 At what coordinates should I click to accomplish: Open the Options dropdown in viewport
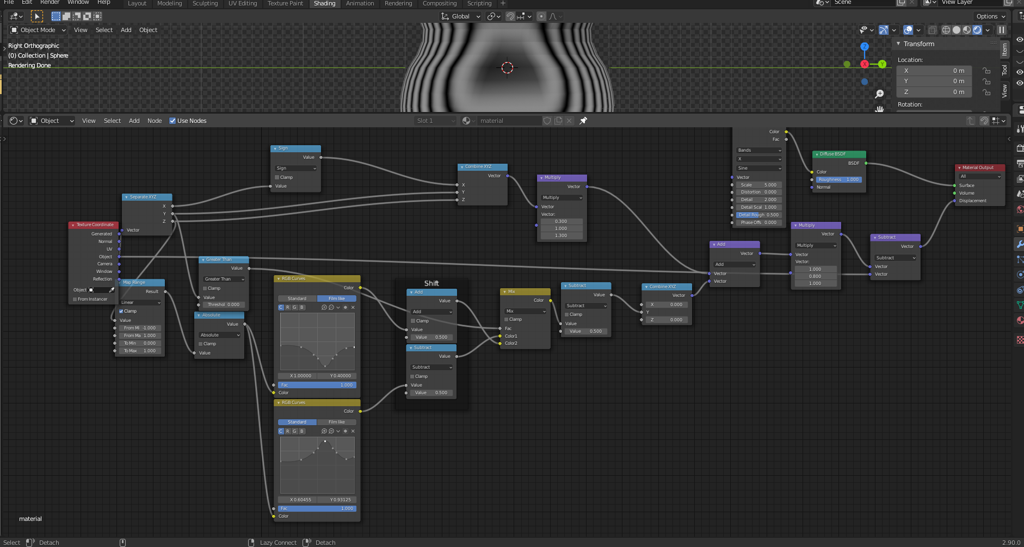click(990, 16)
